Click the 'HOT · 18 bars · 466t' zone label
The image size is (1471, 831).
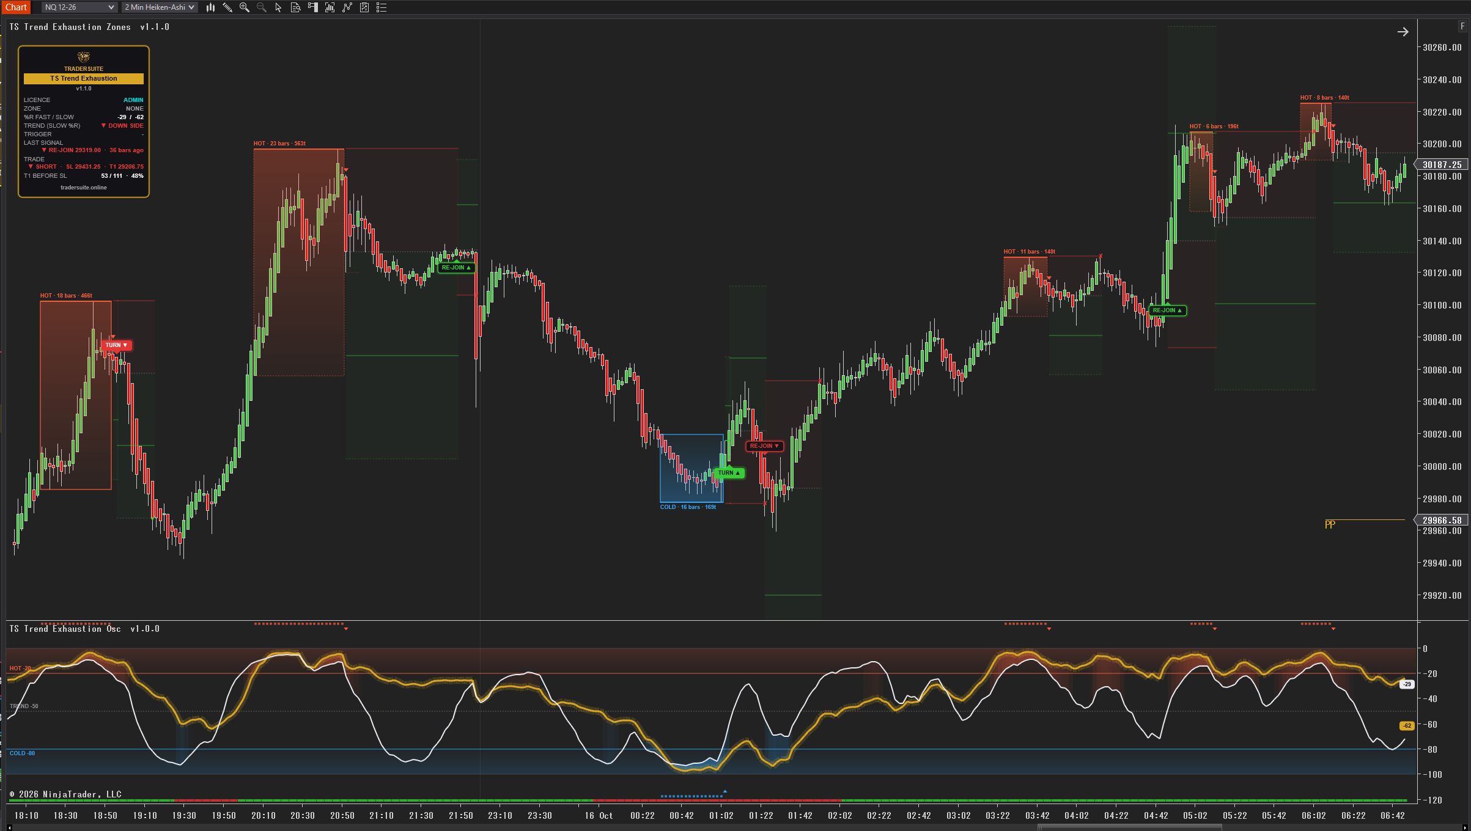tap(66, 296)
